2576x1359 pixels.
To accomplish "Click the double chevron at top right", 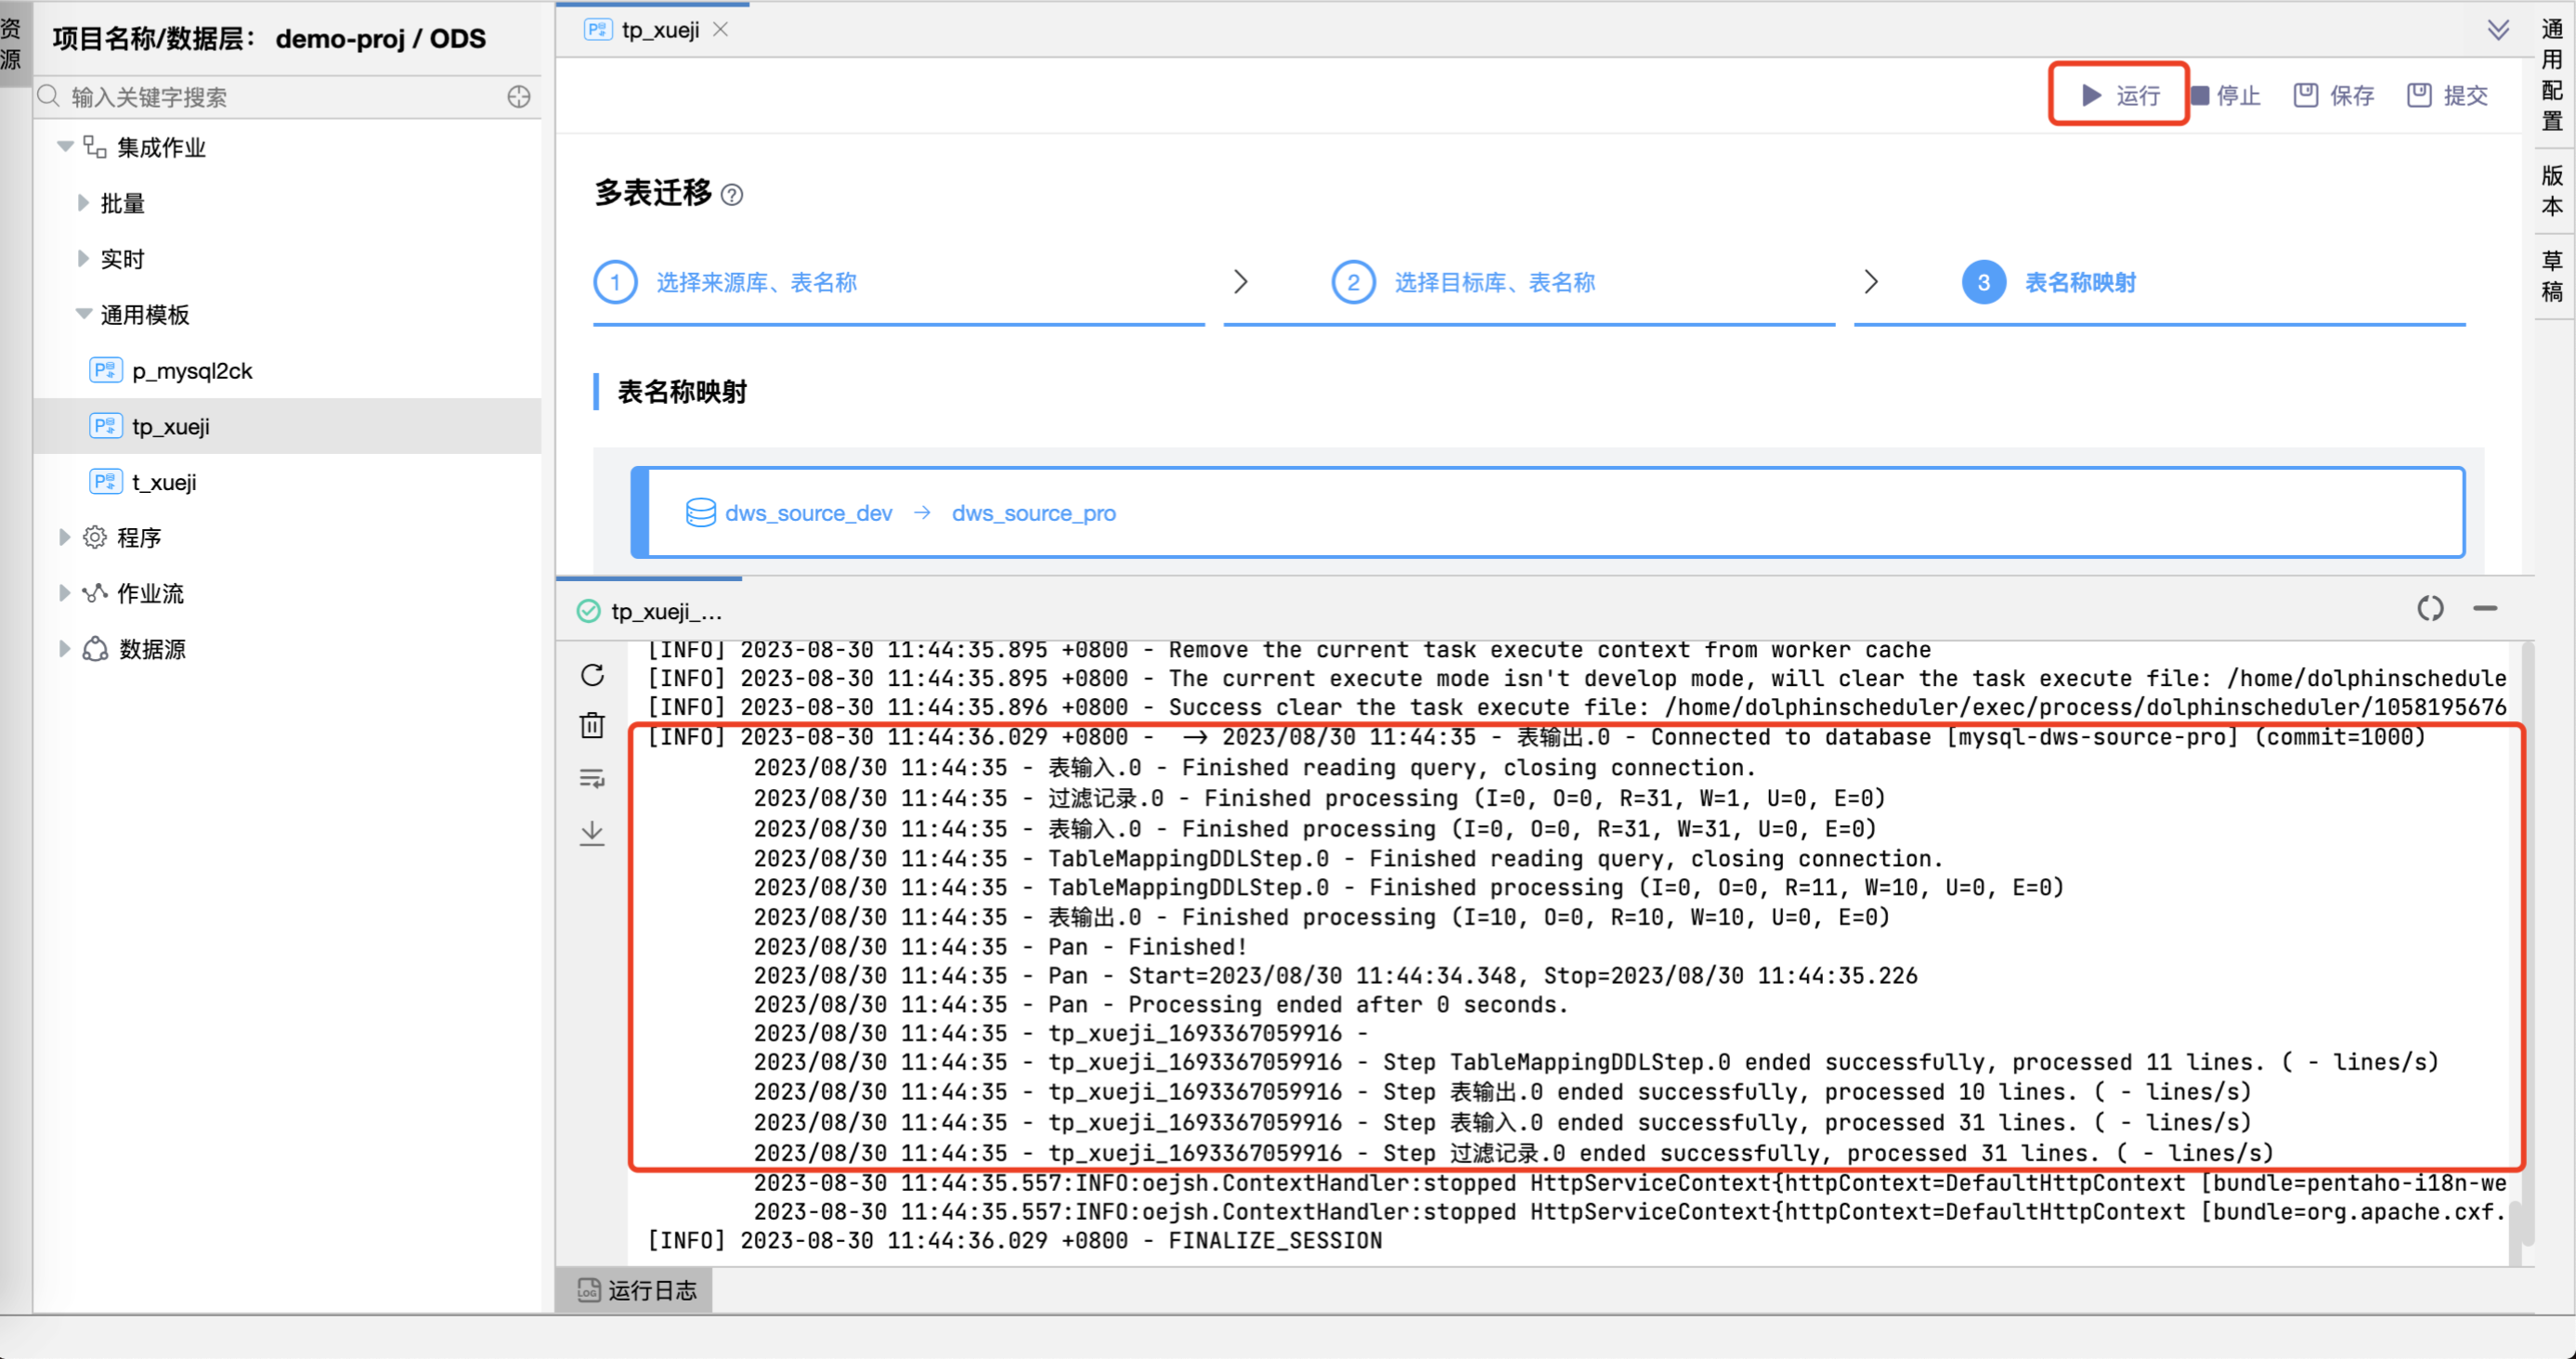I will 2497,30.
